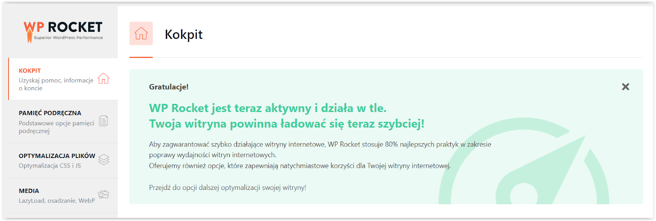Open the KOKPIT sidebar section
The image size is (656, 221).
[x=63, y=79]
